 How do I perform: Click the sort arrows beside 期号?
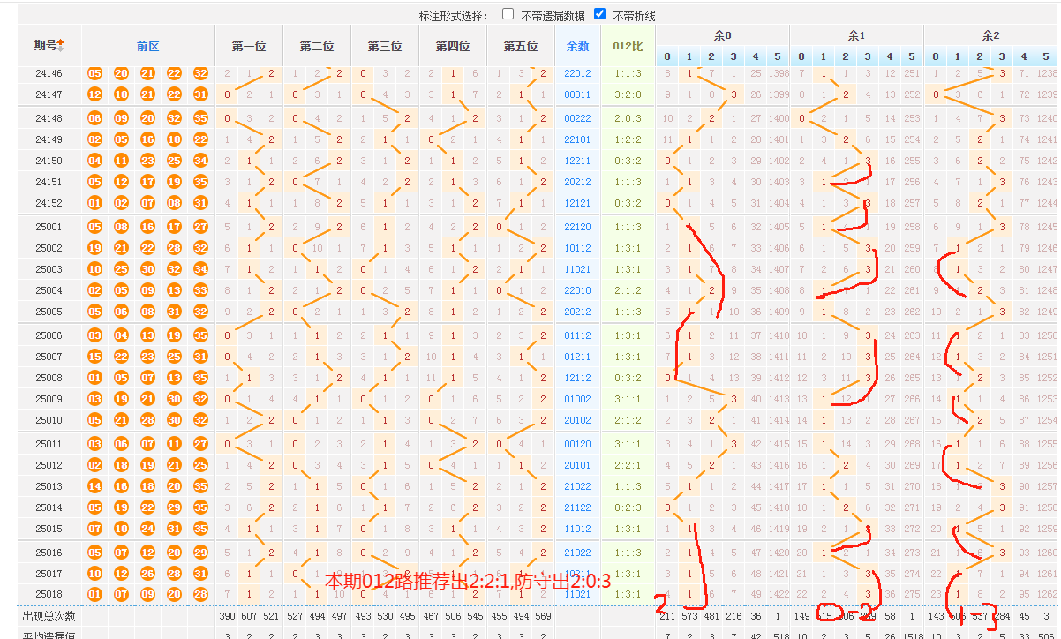pyautogui.click(x=62, y=46)
